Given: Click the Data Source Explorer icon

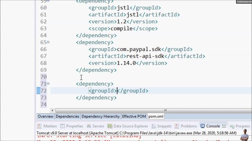Looking at the screenshot, I should pyautogui.click(x=110, y=126).
